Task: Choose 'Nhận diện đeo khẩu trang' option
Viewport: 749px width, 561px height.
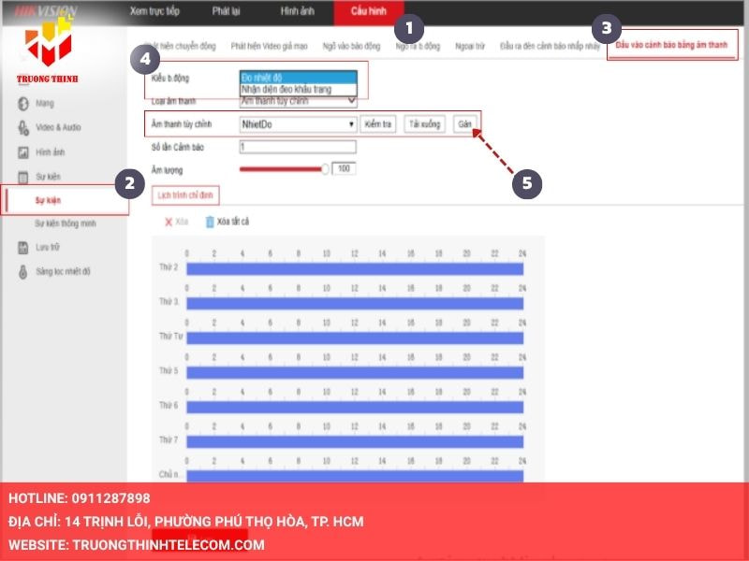Action: (298, 89)
